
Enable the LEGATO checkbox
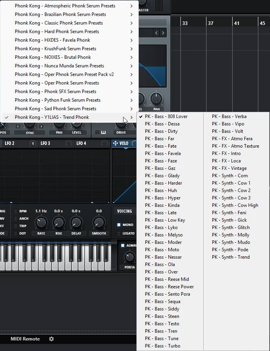[x=119, y=233]
